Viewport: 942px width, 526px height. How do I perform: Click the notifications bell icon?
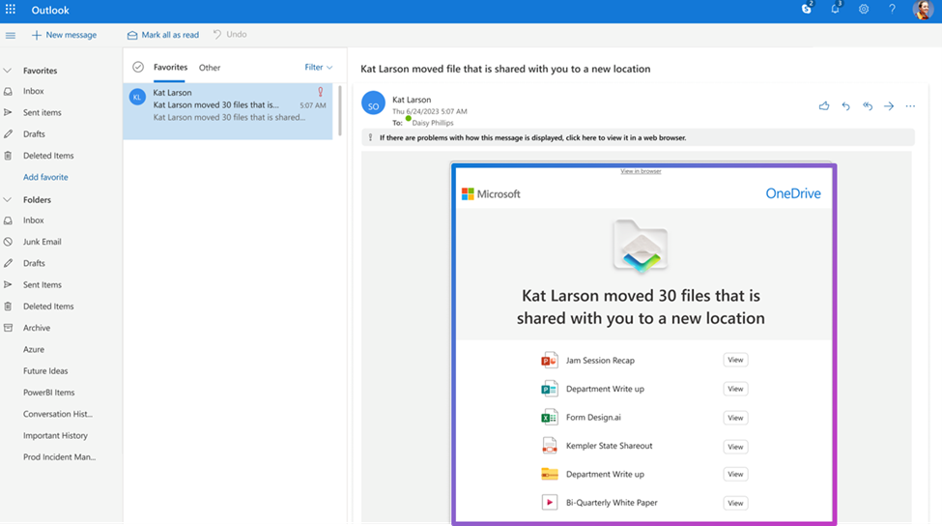click(835, 10)
